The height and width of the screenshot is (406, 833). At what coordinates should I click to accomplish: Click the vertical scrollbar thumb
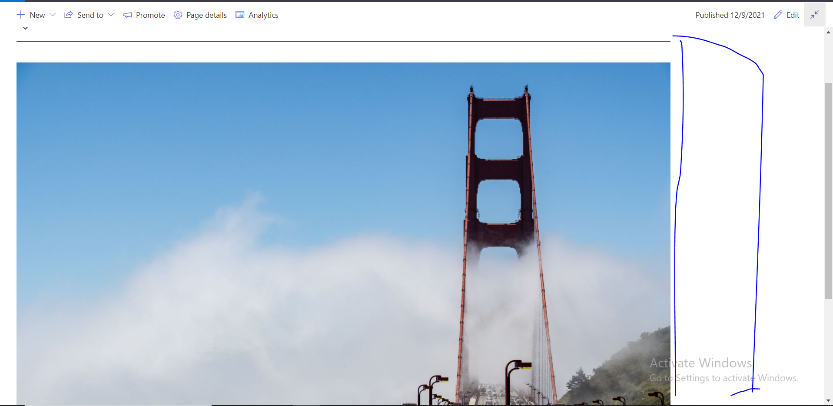tap(829, 191)
